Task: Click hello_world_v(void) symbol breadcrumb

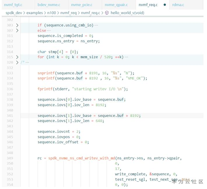Action: [x=127, y=13]
